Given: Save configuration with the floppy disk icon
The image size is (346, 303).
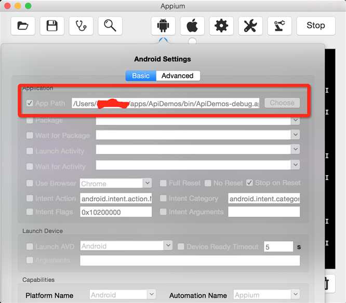Looking at the screenshot, I should point(52,26).
